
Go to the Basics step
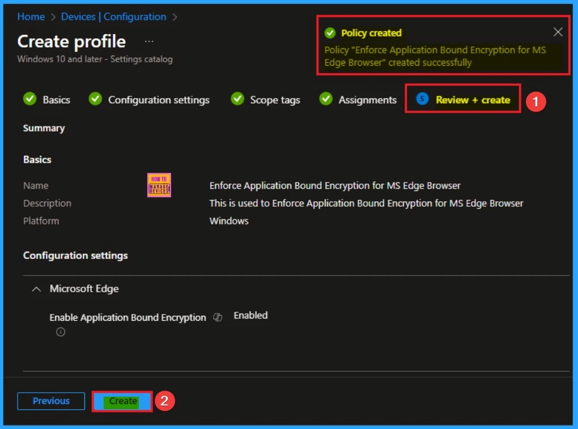[x=56, y=100]
